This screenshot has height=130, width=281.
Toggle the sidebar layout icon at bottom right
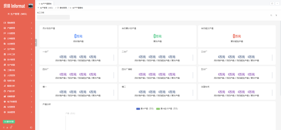31,127
